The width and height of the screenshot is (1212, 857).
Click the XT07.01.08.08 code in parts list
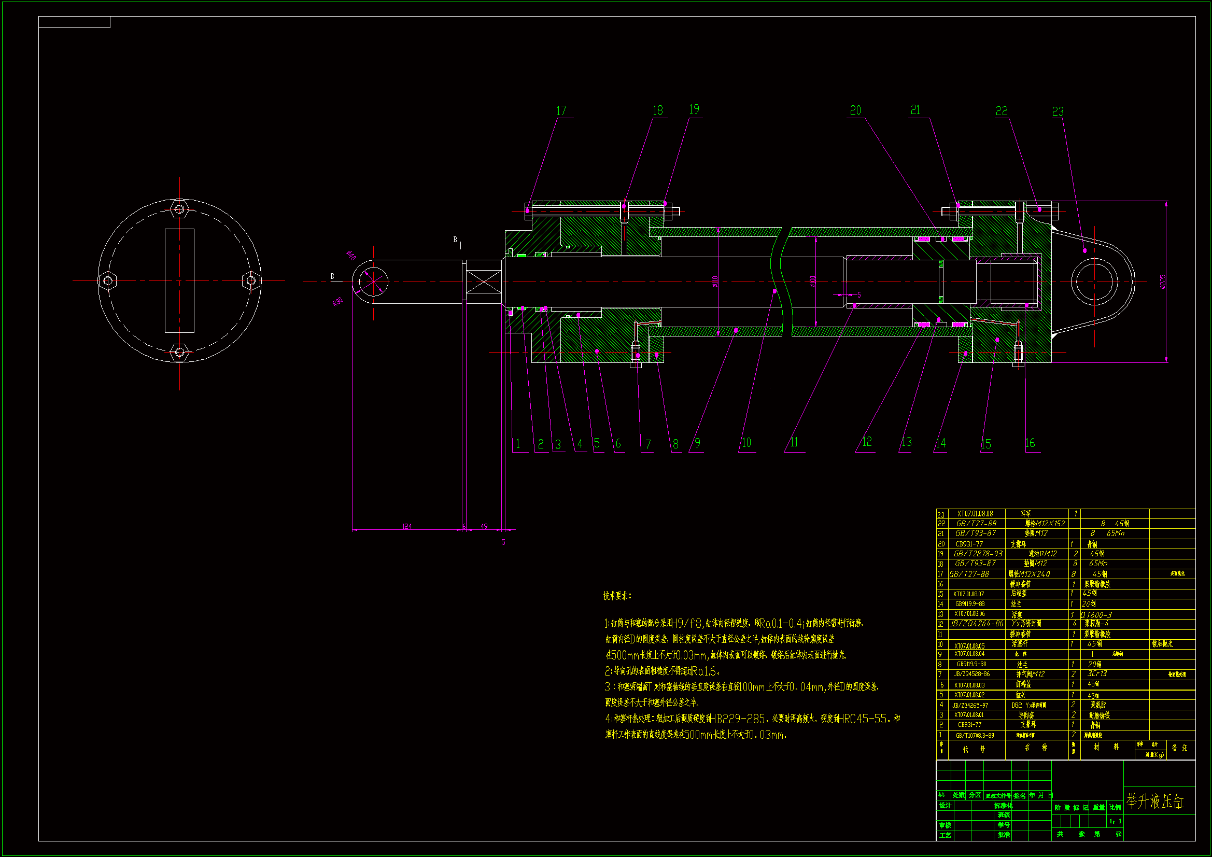pos(975,514)
